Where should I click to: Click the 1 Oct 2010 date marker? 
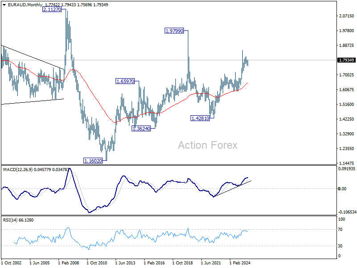click(x=97, y=263)
